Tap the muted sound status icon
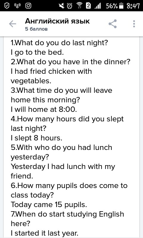The image size is (143, 238). coord(62,6)
